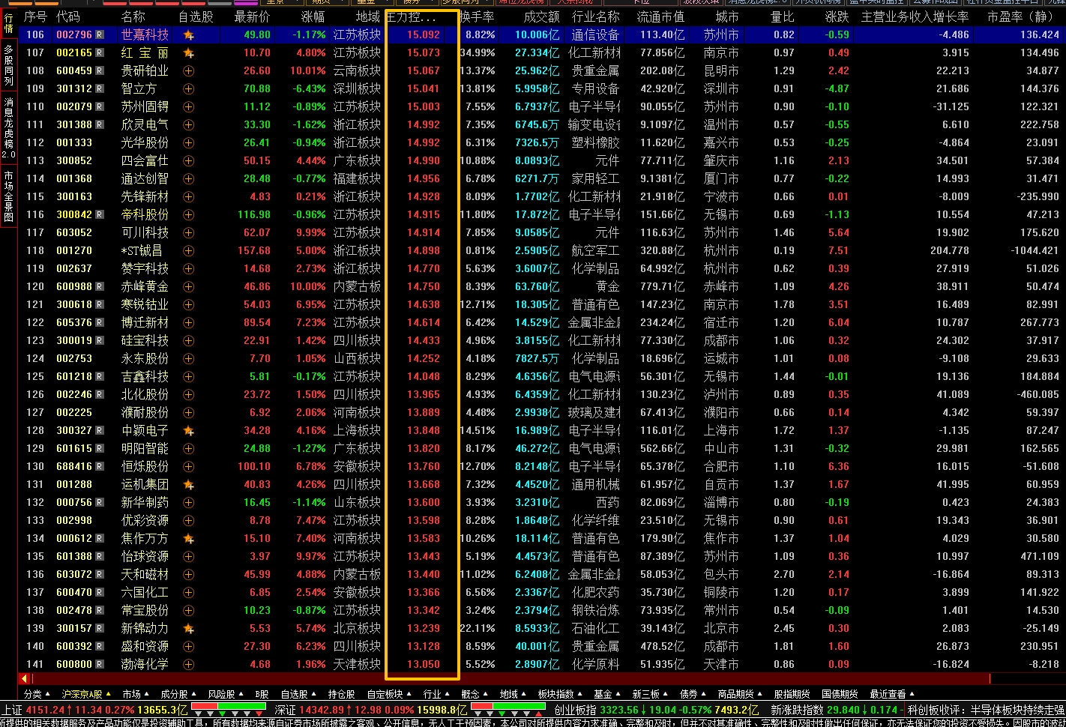Open the 板块指数 popup

(561, 694)
